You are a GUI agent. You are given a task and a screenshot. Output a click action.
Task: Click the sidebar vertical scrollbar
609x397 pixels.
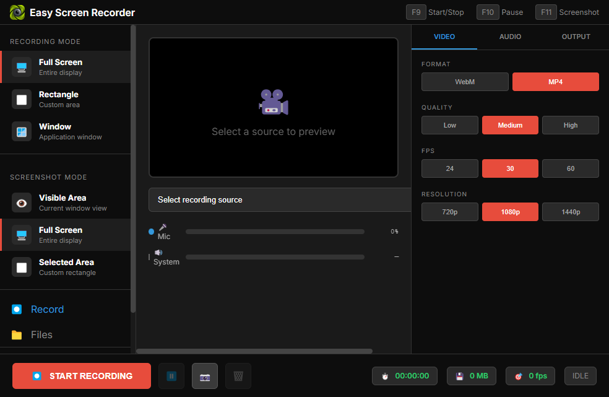tap(133, 168)
